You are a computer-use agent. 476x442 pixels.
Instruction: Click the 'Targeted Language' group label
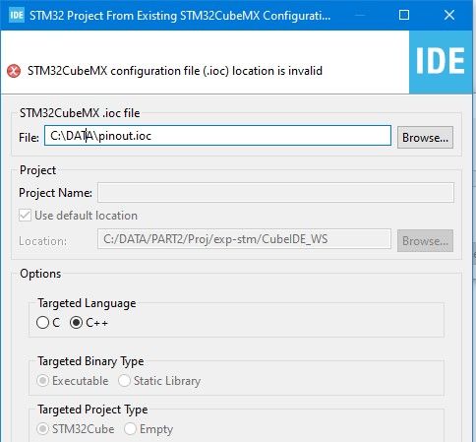(87, 303)
